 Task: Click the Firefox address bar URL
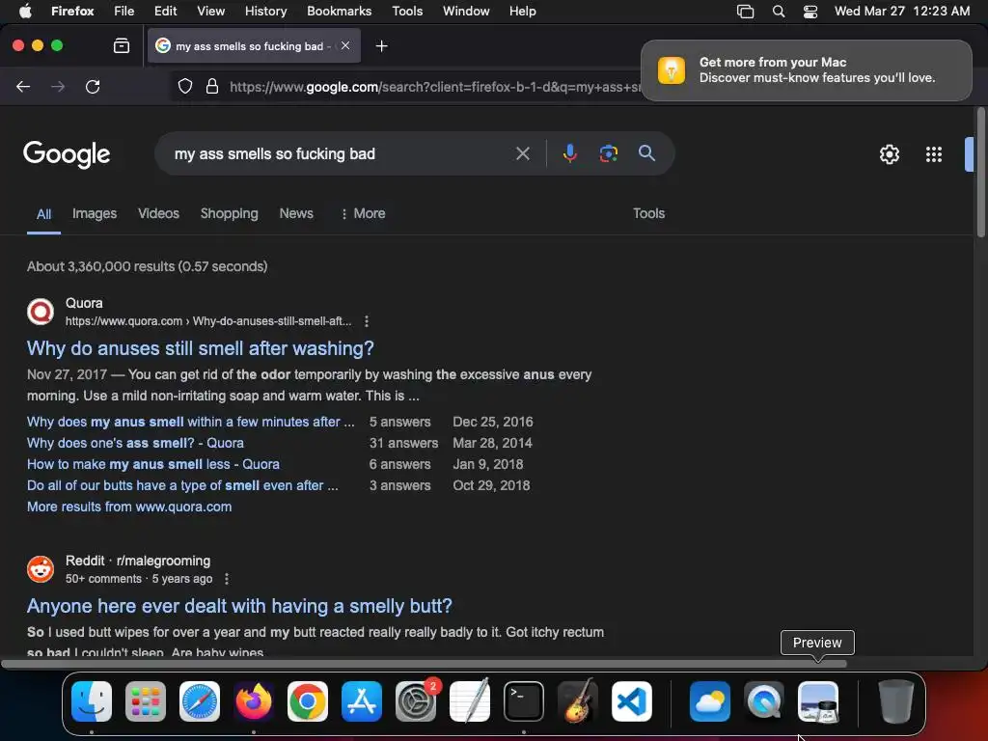click(435, 87)
